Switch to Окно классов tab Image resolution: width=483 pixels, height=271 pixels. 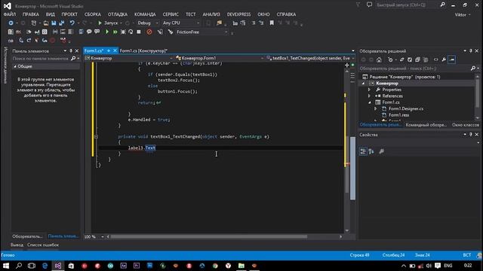pyautogui.click(x=466, y=125)
